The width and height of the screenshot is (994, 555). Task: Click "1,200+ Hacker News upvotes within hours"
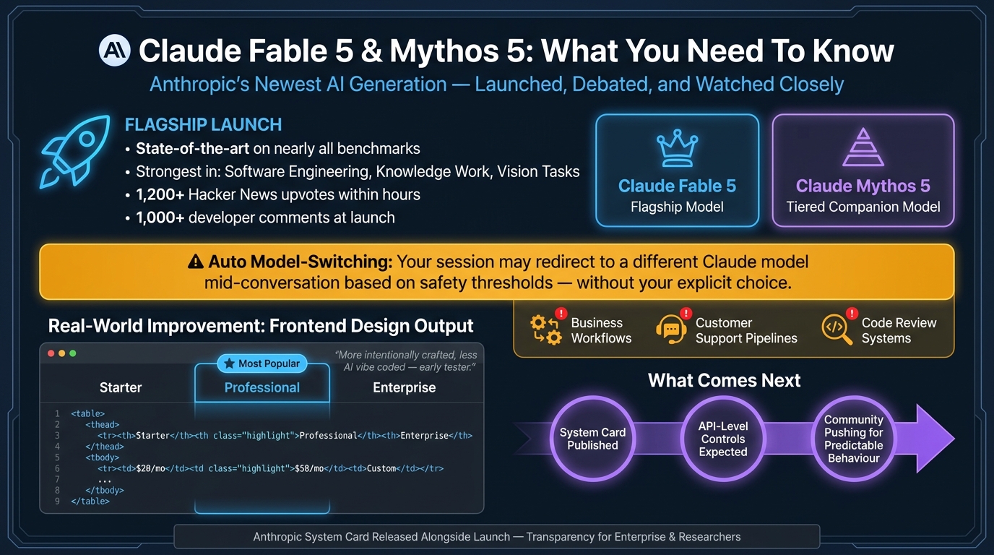click(x=278, y=194)
